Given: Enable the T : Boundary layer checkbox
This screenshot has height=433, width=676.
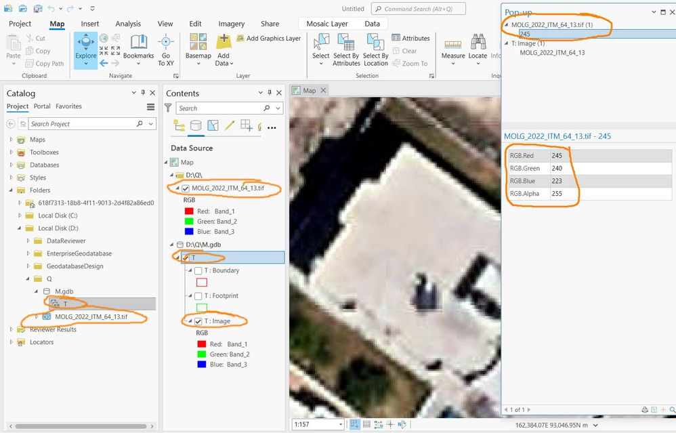Looking at the screenshot, I should coord(198,271).
